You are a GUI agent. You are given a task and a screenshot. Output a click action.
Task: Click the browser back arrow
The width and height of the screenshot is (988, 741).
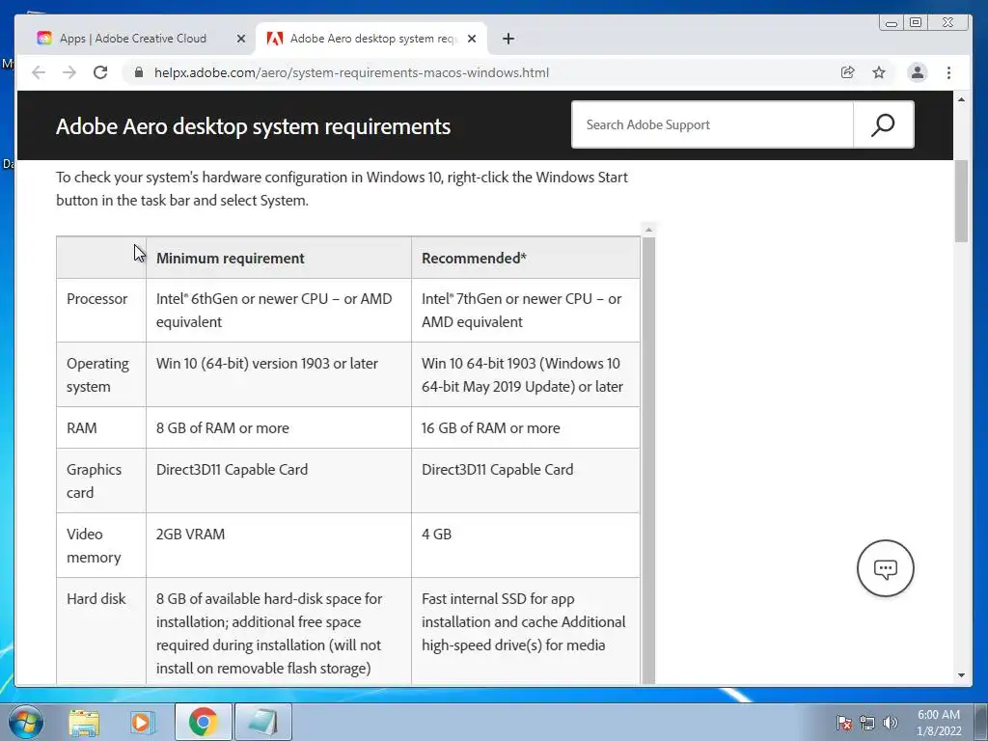click(x=39, y=72)
